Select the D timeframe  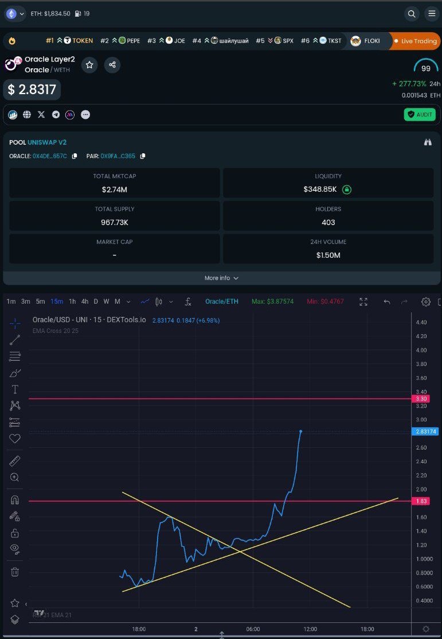(96, 301)
